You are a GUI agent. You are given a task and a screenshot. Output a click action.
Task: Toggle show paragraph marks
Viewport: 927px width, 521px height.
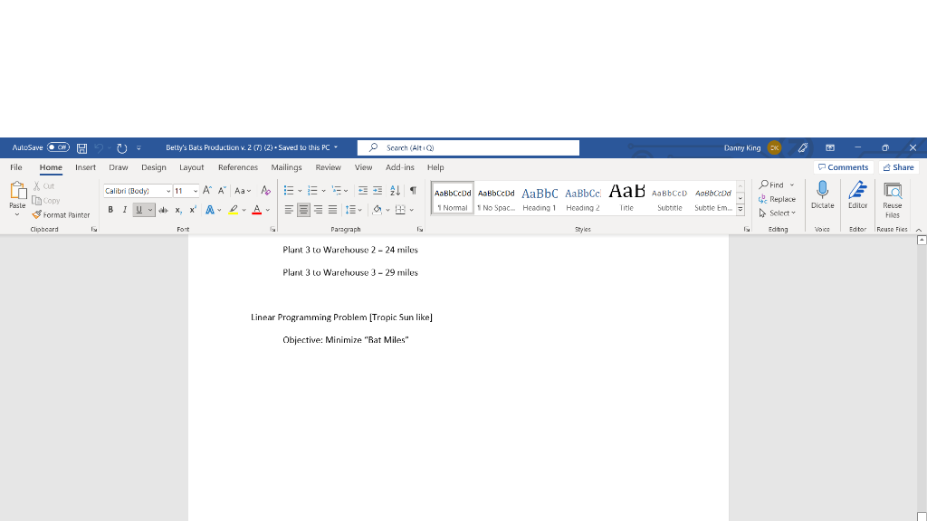[413, 190]
